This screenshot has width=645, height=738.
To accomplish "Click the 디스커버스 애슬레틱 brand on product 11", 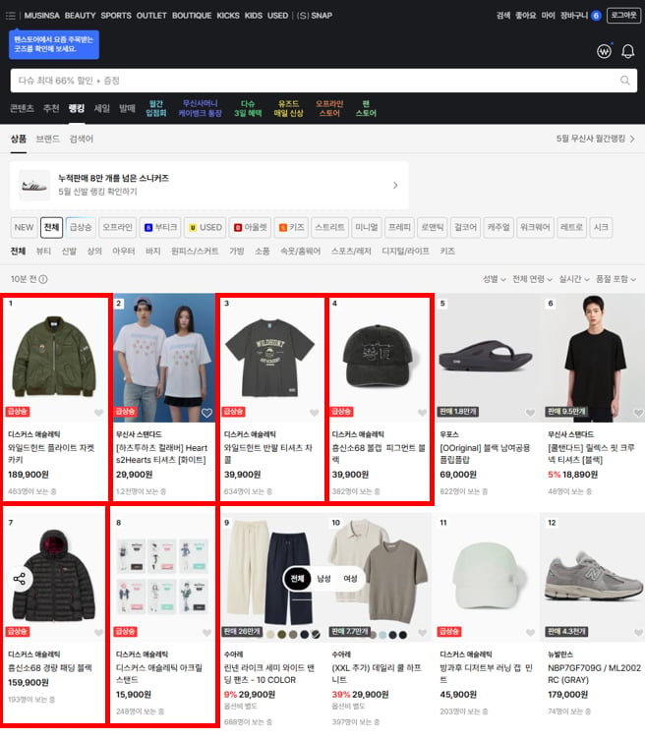I will pos(466,654).
